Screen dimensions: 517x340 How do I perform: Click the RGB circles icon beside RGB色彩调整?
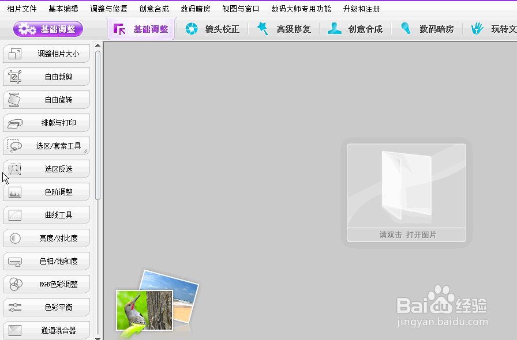(16, 284)
